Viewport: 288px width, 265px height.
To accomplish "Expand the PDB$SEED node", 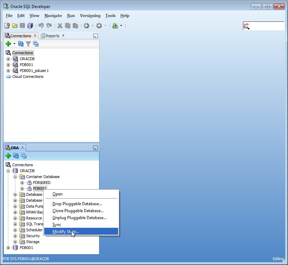I will pyautogui.click(x=22, y=183).
